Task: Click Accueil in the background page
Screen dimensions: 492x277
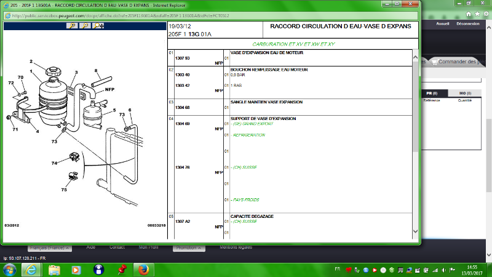Action: pyautogui.click(x=442, y=23)
